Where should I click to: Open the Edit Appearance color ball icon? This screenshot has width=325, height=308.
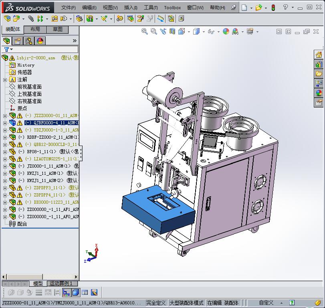tap(226, 31)
